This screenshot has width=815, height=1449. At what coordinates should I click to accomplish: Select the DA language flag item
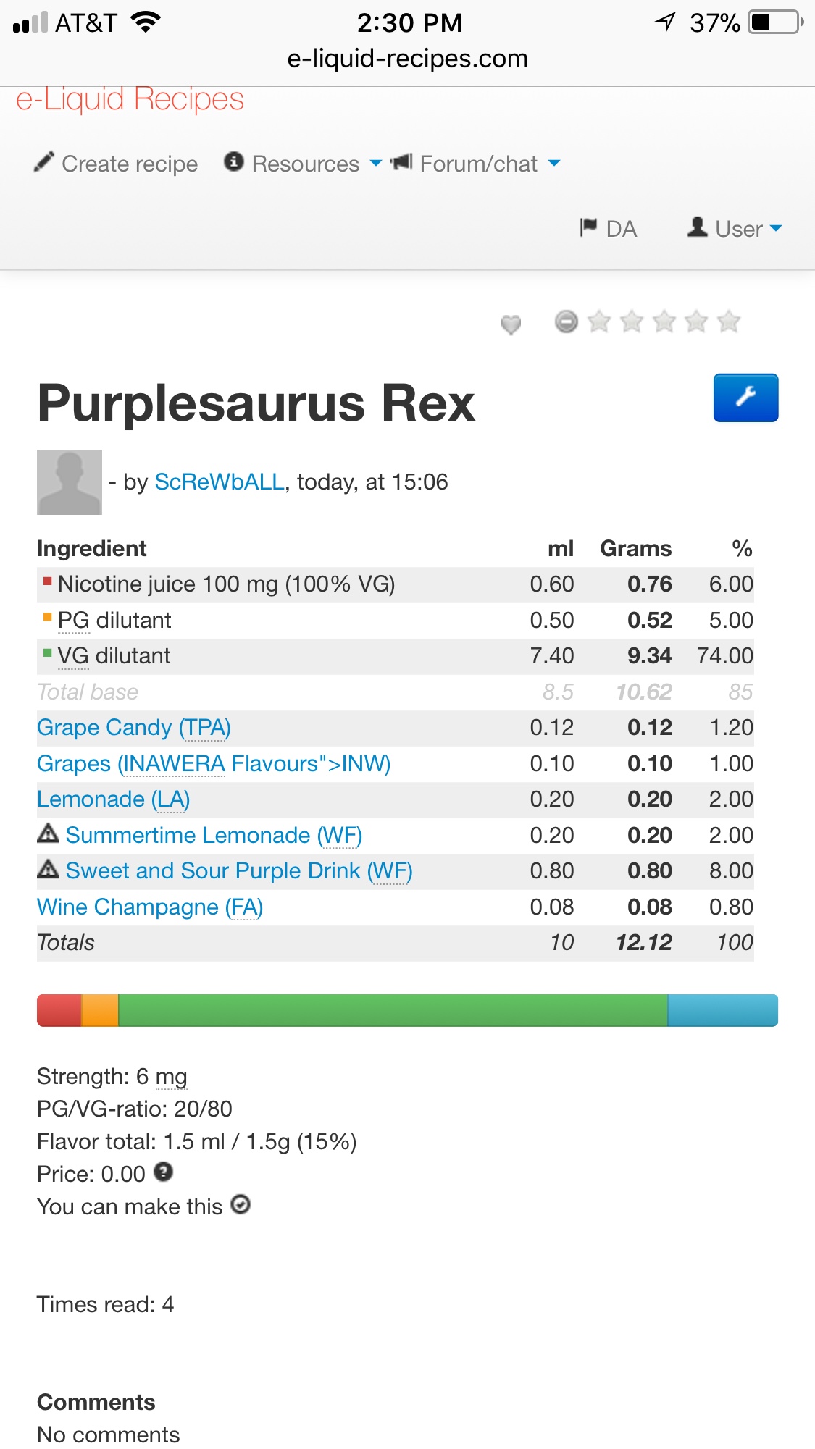[609, 229]
